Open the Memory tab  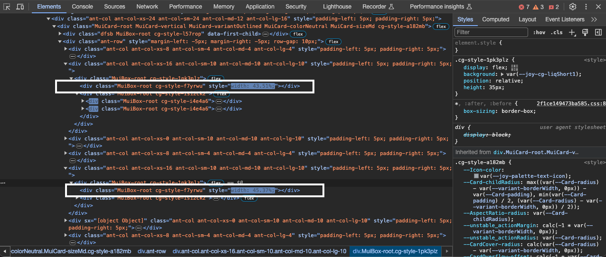(x=224, y=7)
